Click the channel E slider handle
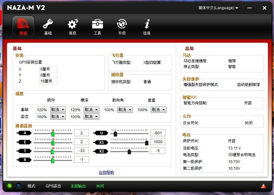 pyautogui.click(x=53, y=143)
